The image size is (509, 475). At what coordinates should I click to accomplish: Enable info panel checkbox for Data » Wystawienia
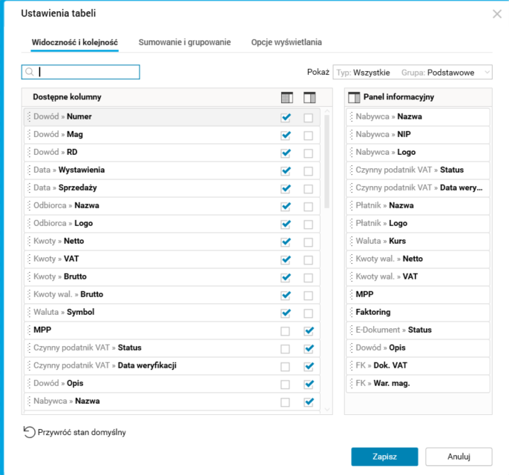click(309, 171)
